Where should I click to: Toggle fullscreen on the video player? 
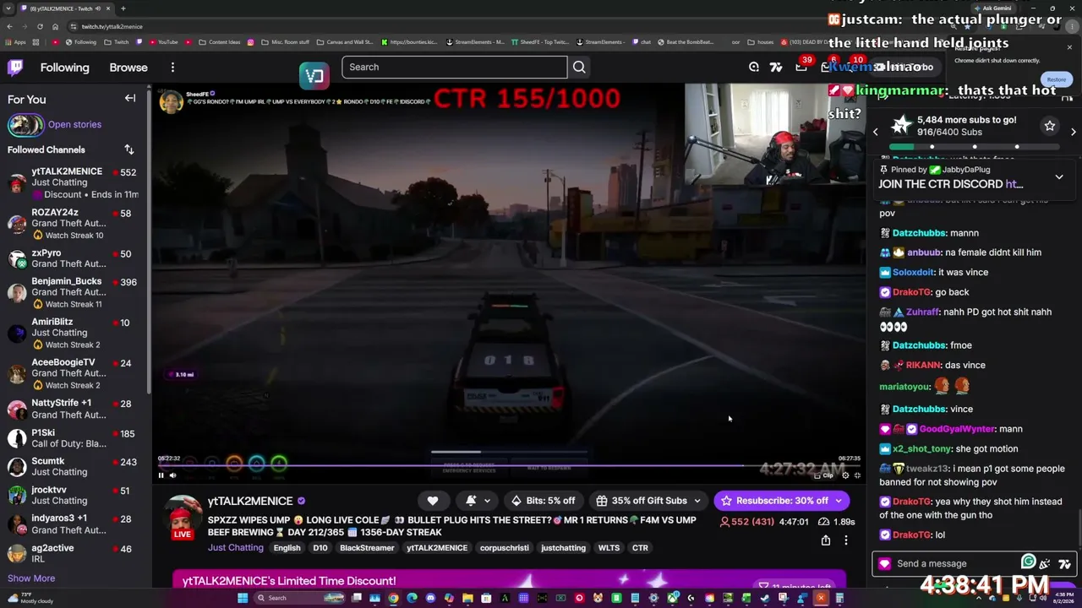coord(857,475)
